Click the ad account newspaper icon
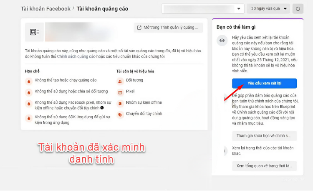This screenshot has width=313, height=191. (x=34, y=32)
